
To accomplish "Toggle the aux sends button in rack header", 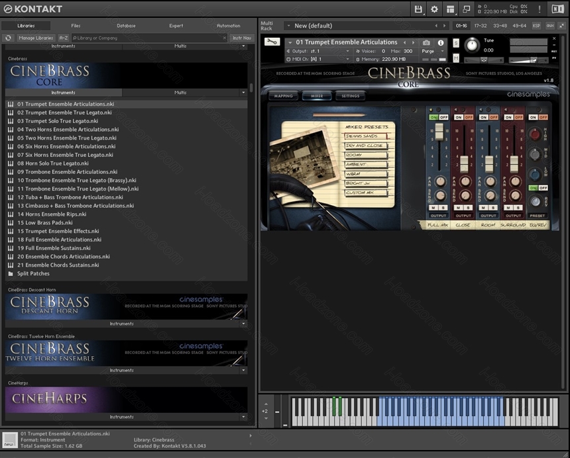I will click(550, 26).
